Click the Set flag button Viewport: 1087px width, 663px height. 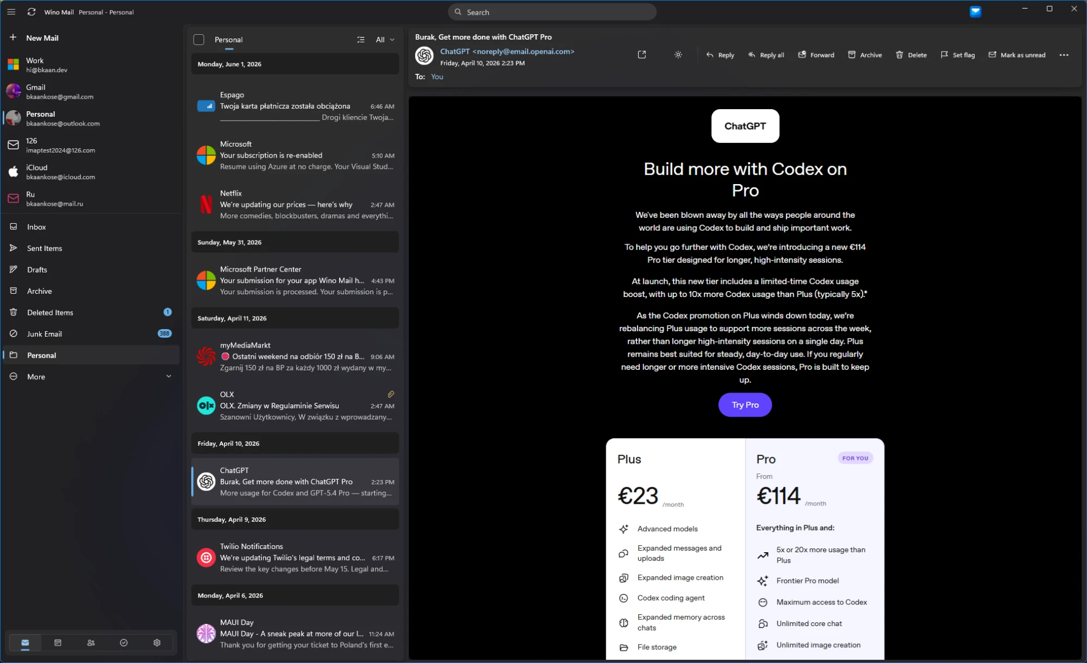click(958, 55)
